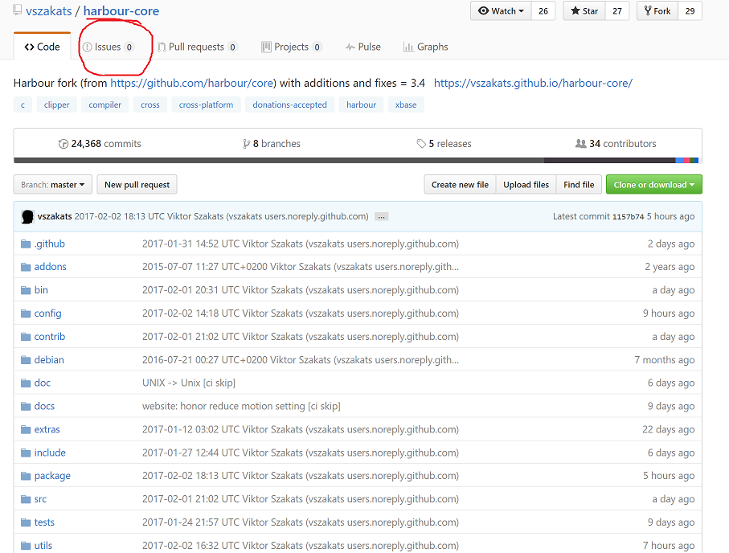Star the harbour-core repository
Screen dimensions: 729x553
584,11
